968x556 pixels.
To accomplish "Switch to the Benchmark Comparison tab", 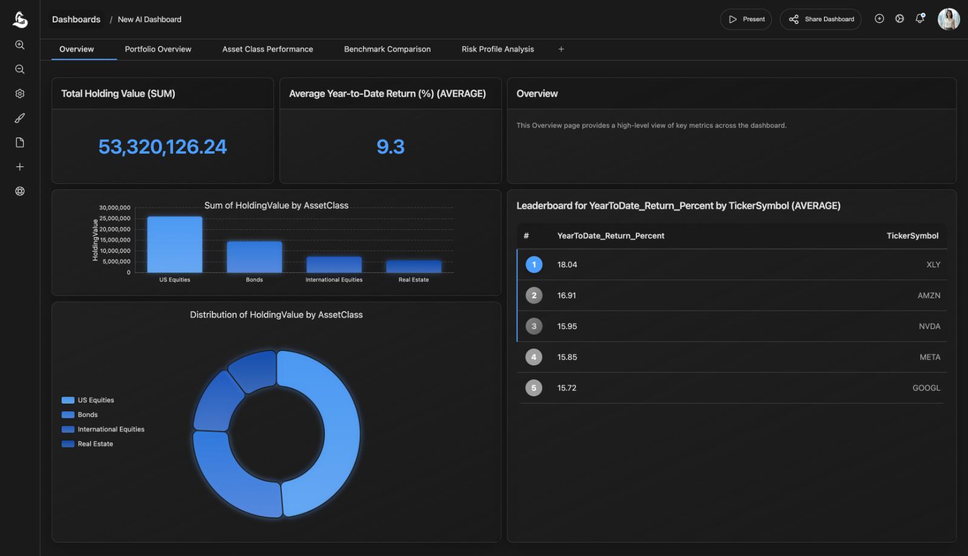I will click(387, 49).
